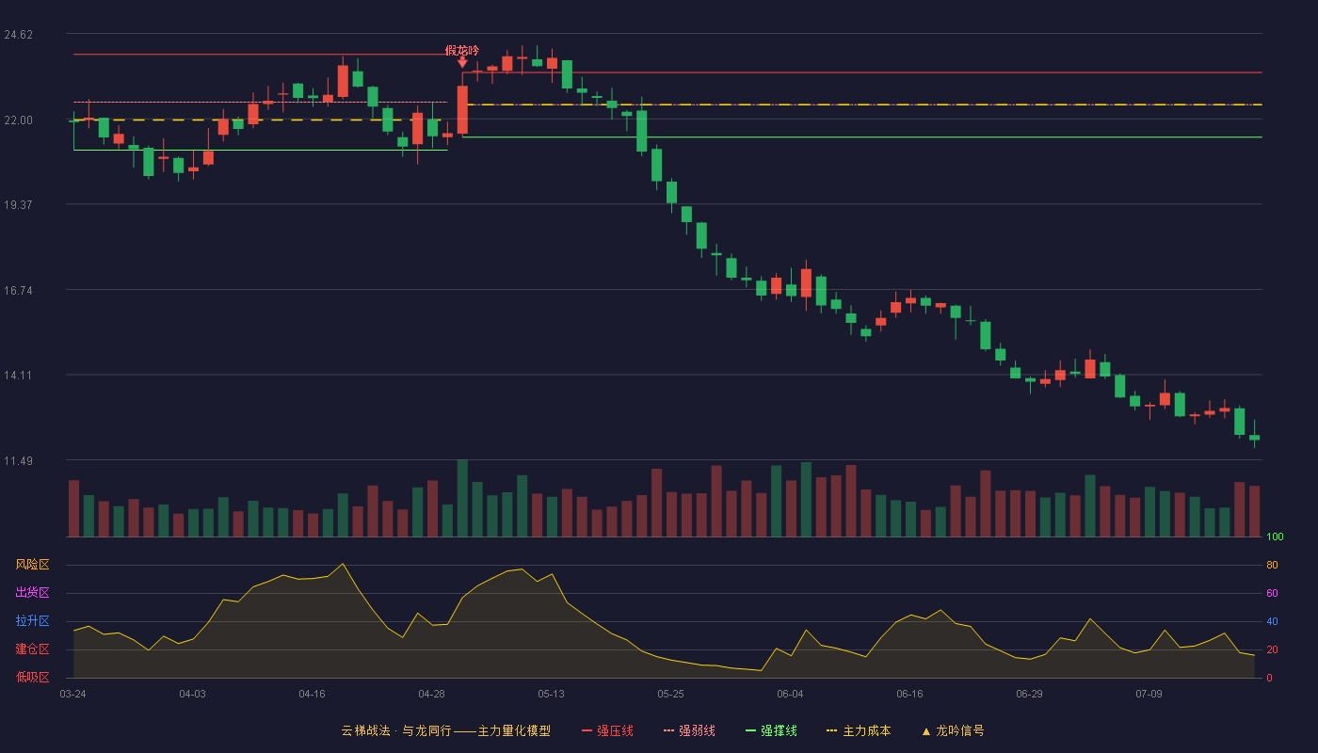Click the dotted 强弱线 legend icon
1318x753 pixels.
click(x=669, y=730)
